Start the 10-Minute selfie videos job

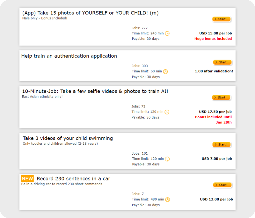[221, 98]
